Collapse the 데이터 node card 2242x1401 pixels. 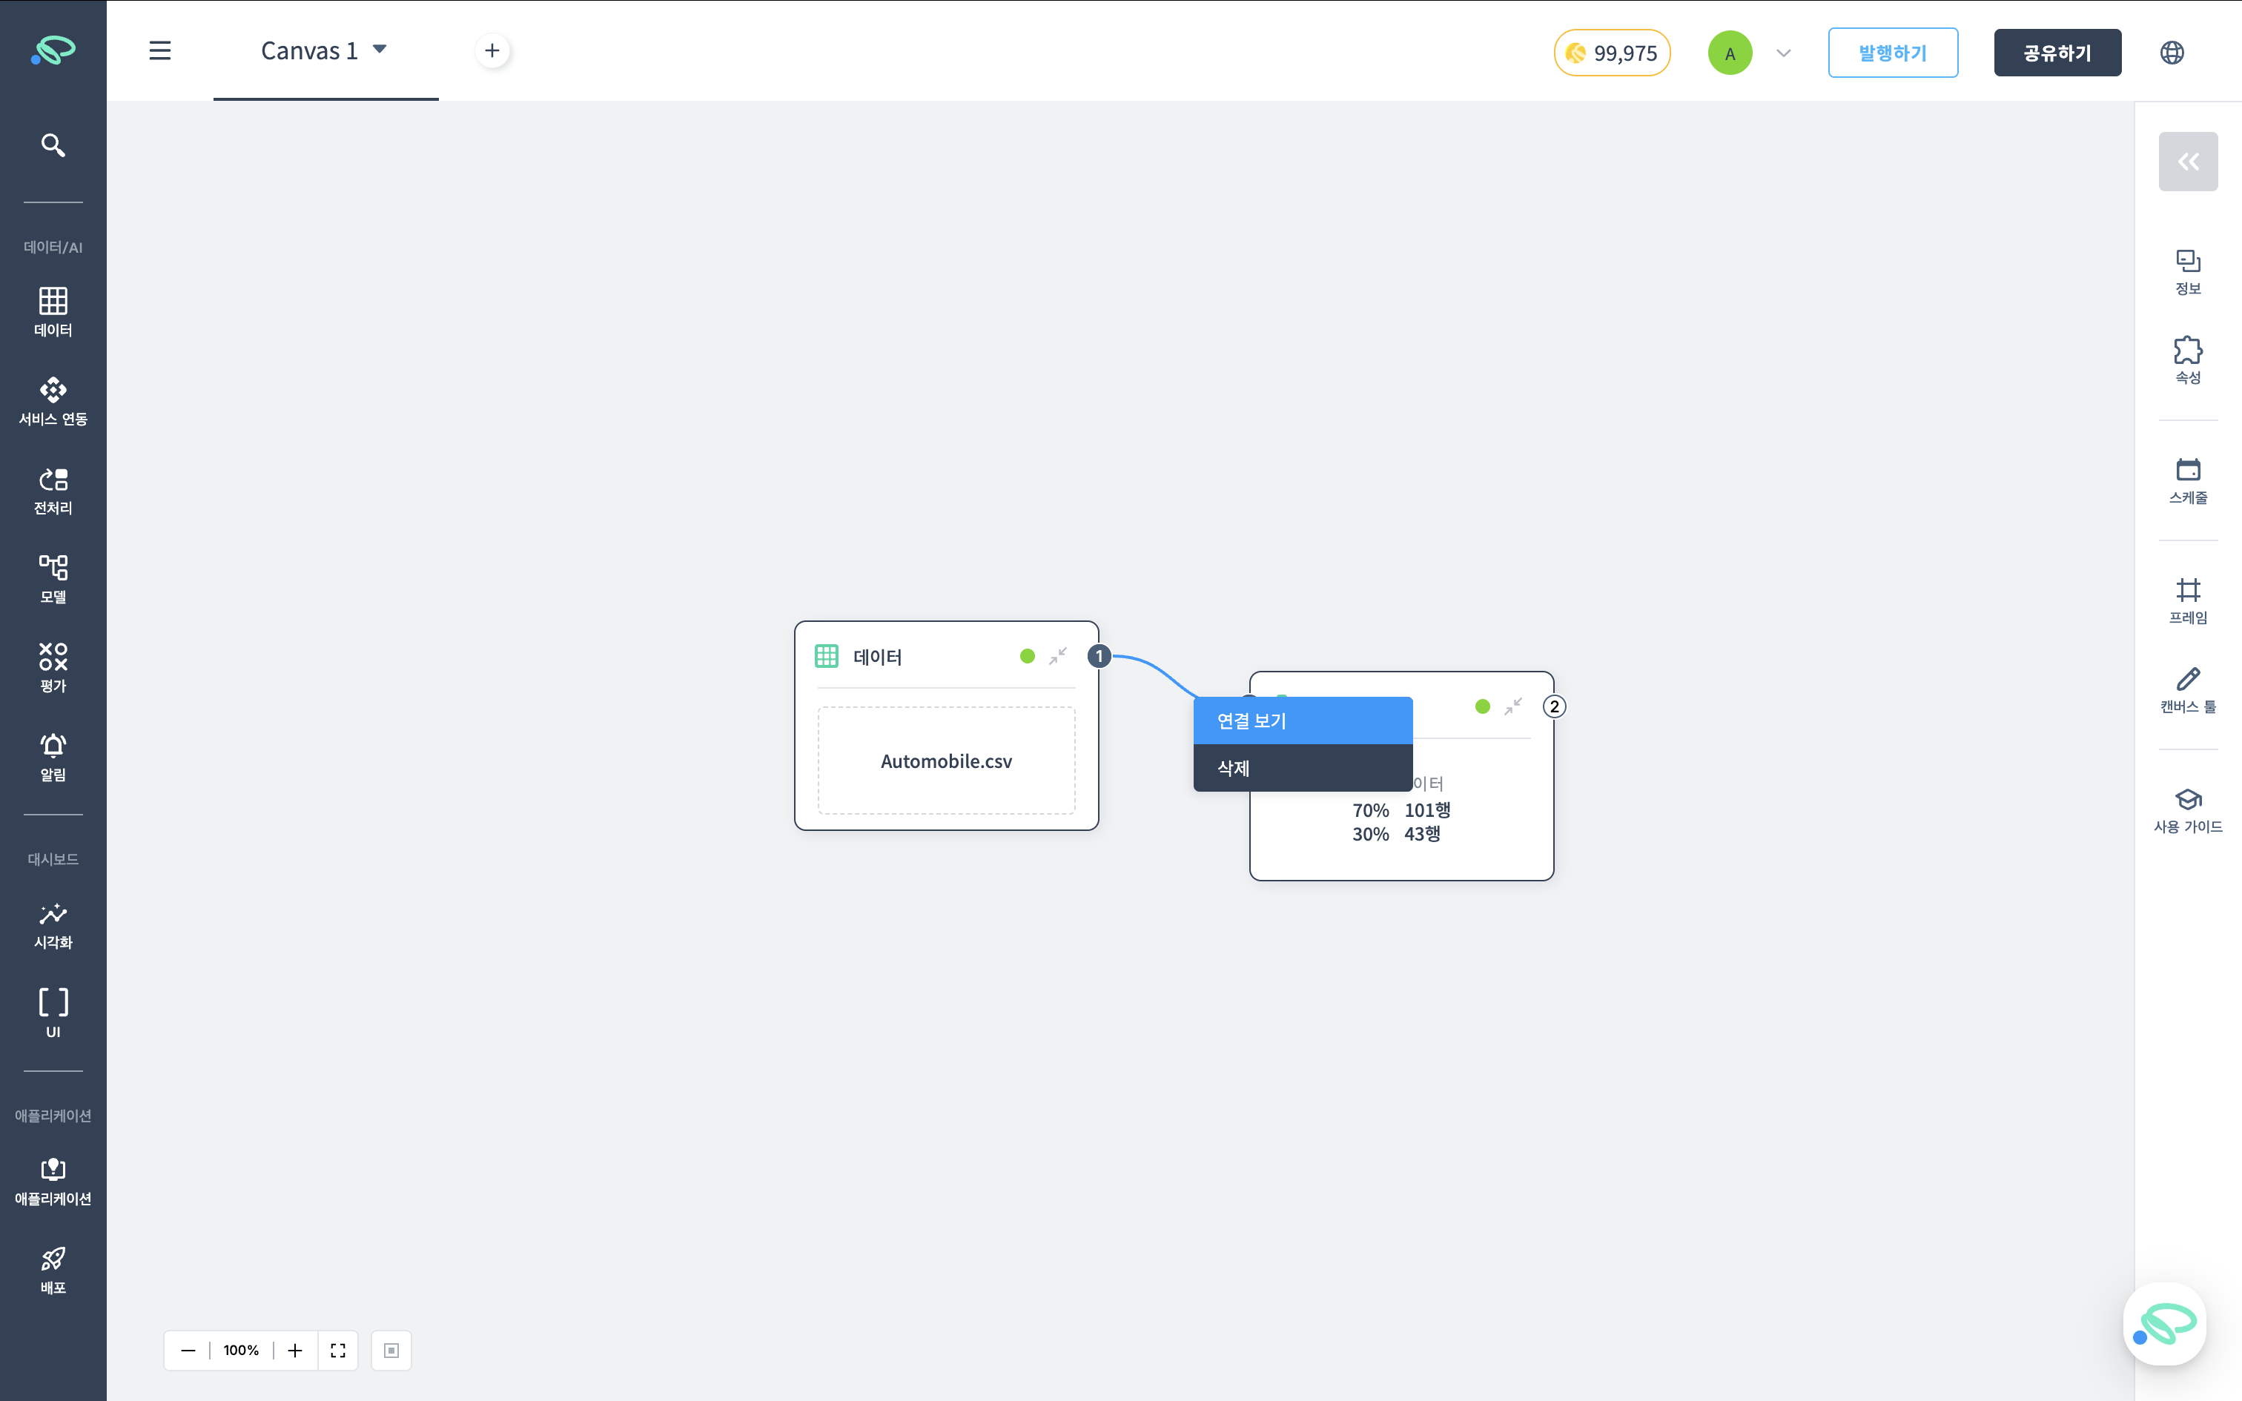(1058, 656)
